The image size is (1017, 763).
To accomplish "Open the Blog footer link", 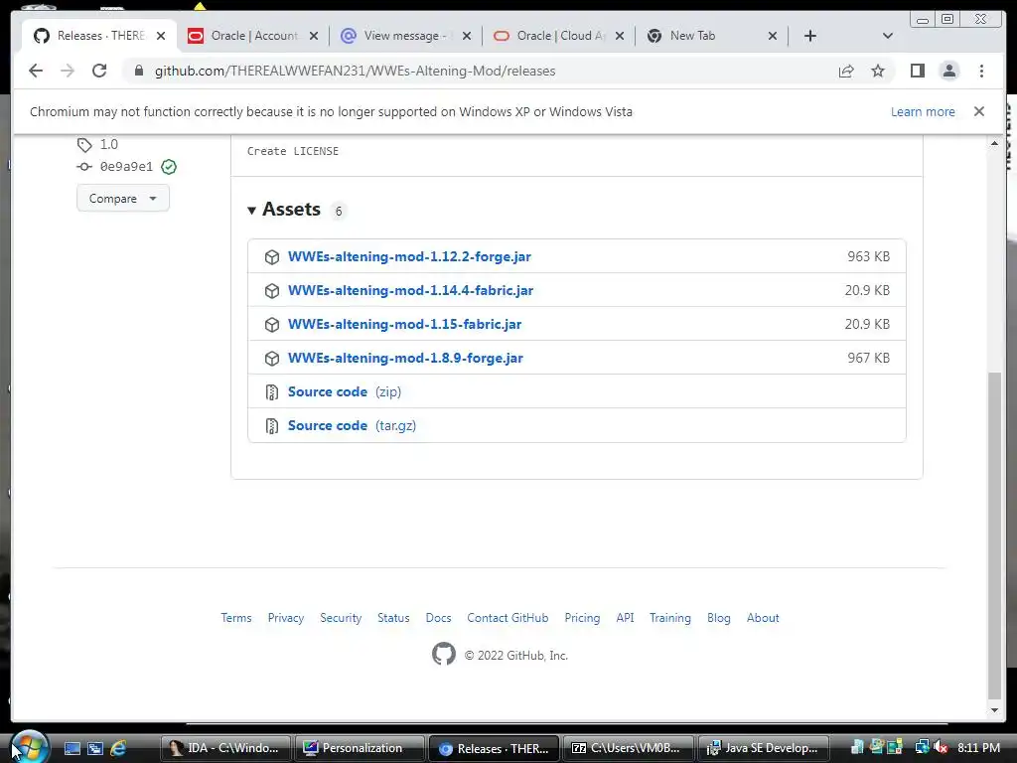I will tap(719, 618).
